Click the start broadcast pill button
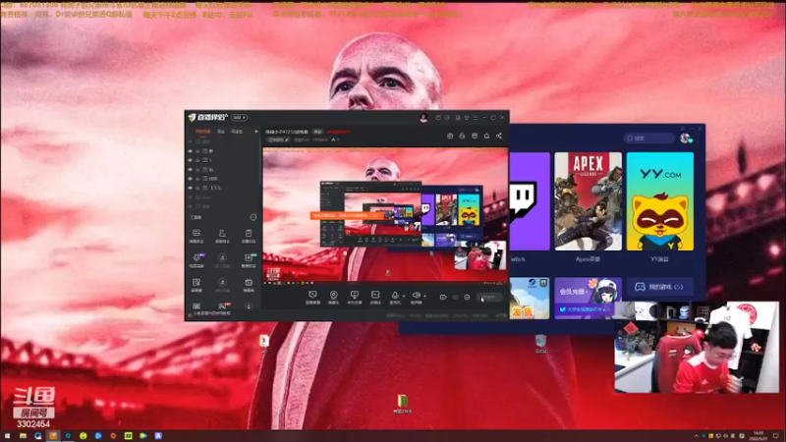 tap(489, 298)
